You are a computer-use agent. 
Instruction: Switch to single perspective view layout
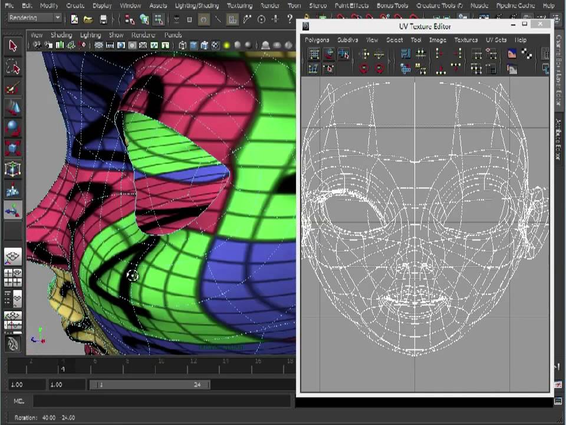12,257
